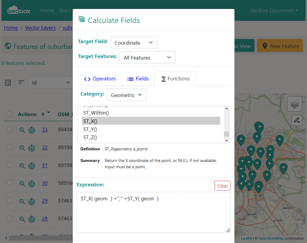307x243 pixels.
Task: Click the table view icon above Actions
Action: coord(8,83)
